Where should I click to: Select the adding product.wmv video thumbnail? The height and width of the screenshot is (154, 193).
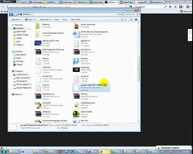38,43
